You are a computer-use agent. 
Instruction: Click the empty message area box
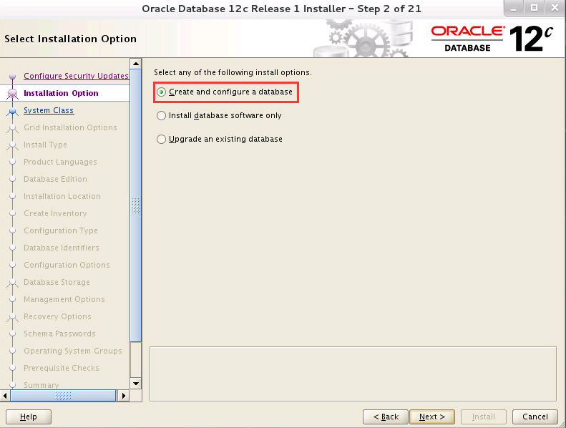(x=353, y=374)
